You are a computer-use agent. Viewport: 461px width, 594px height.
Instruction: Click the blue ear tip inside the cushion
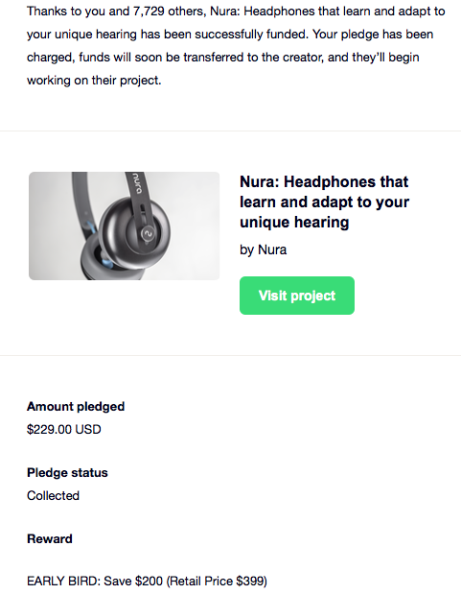(105, 259)
